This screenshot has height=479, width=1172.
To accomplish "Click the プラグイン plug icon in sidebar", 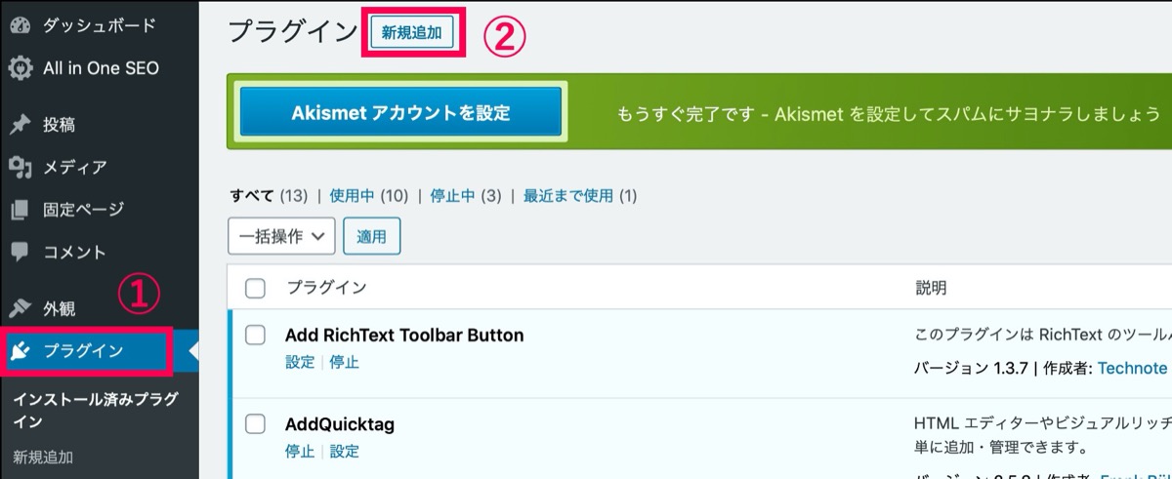I will [20, 351].
